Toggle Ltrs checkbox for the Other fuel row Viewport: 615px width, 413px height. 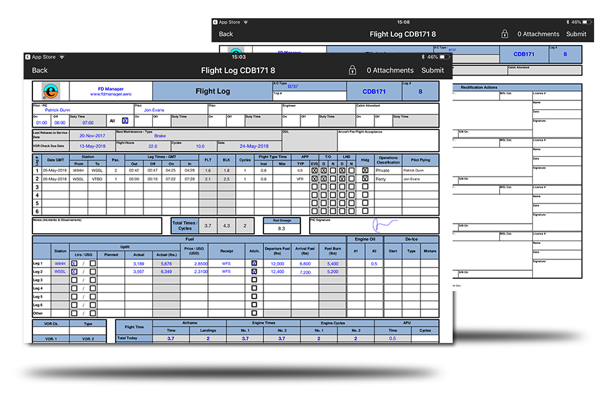coord(74,313)
